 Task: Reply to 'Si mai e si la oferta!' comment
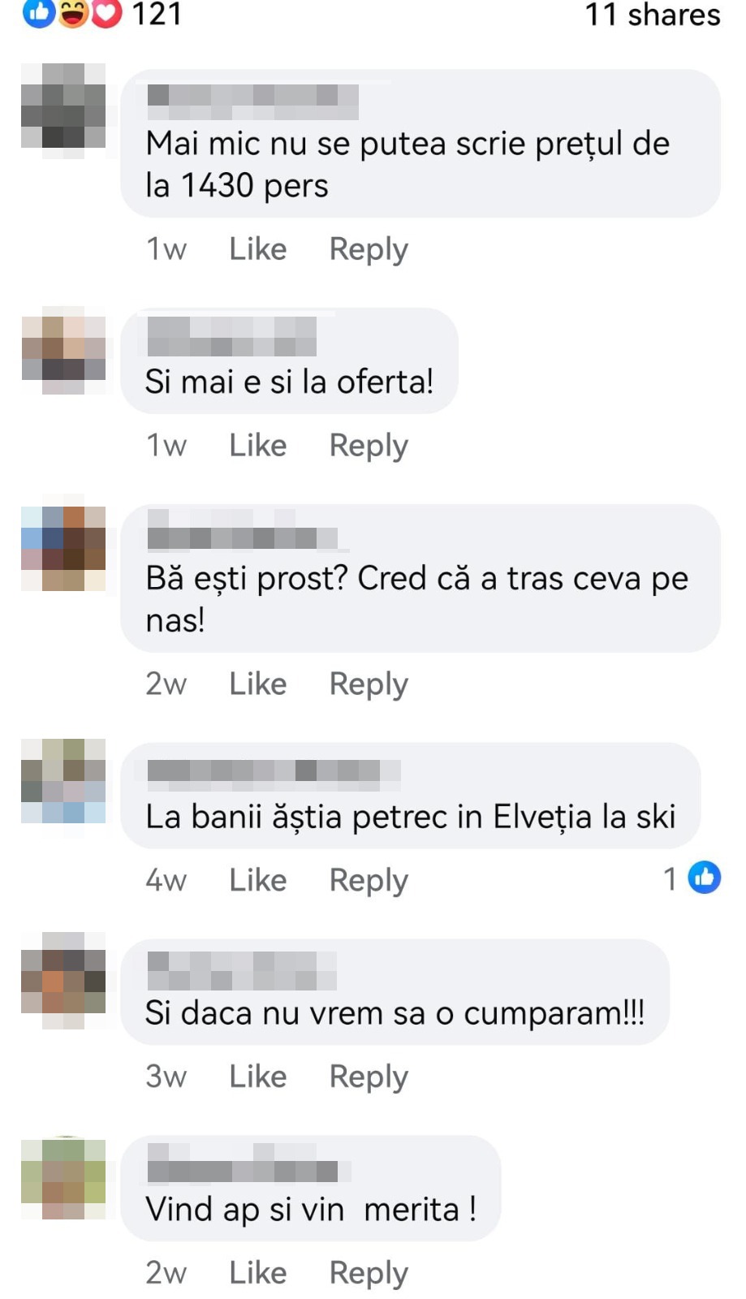369,446
